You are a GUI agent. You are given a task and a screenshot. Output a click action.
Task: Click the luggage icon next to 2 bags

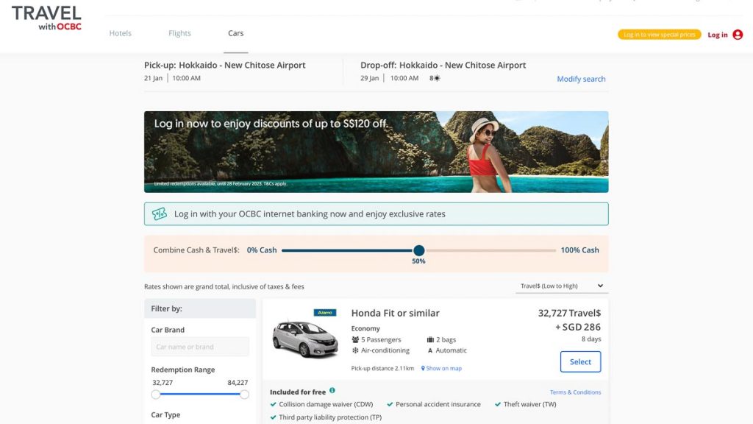[430, 339]
